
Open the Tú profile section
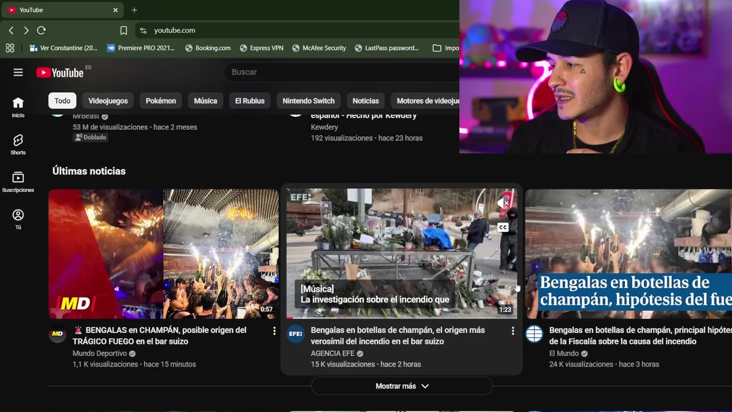(18, 219)
